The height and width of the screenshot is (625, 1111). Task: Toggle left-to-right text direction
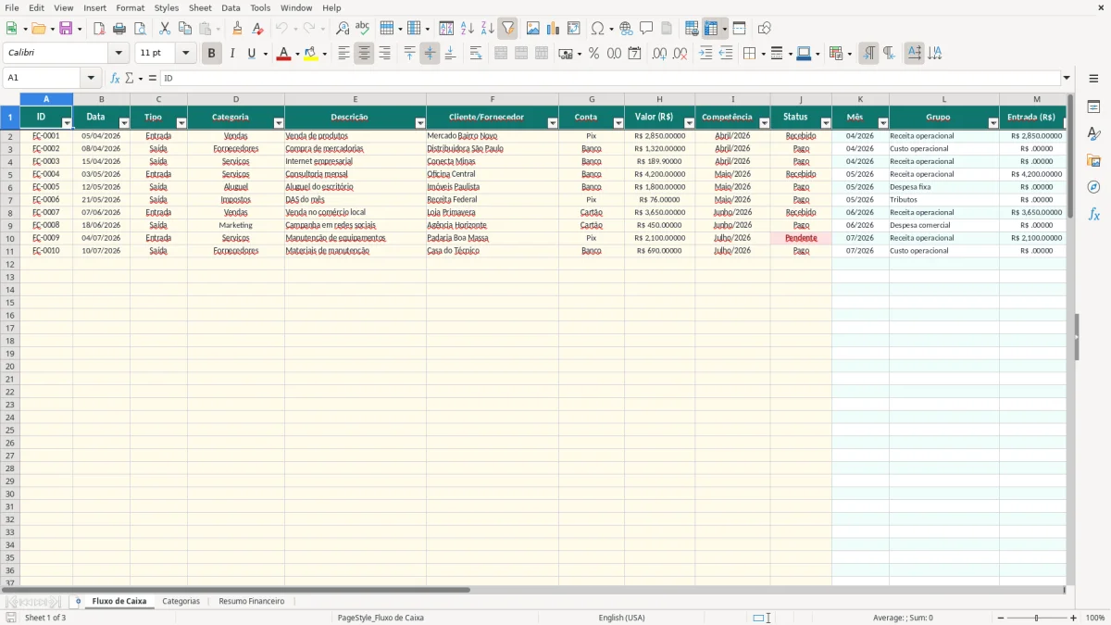point(868,54)
